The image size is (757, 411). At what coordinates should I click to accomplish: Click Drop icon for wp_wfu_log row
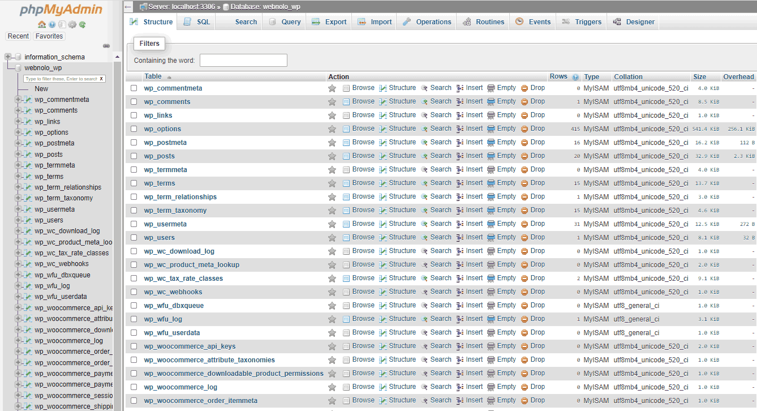click(x=524, y=319)
